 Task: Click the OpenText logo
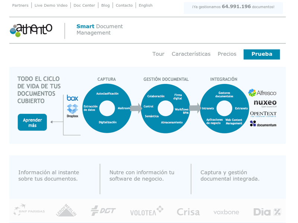tap(263, 114)
